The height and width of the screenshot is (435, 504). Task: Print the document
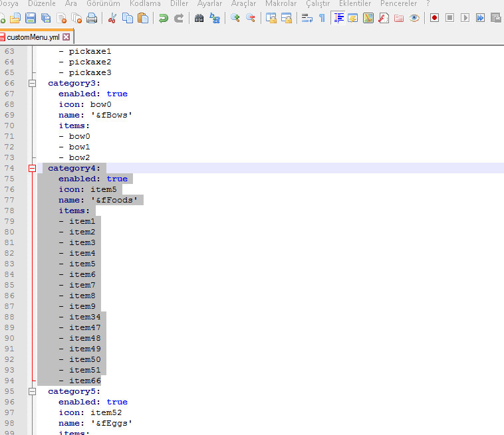(x=92, y=18)
